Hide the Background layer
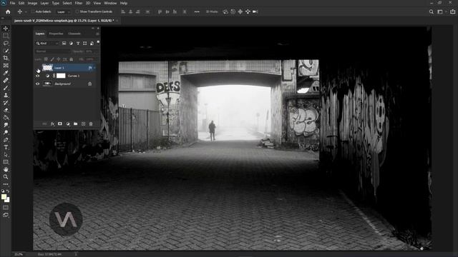458x257 pixels. (x=37, y=84)
